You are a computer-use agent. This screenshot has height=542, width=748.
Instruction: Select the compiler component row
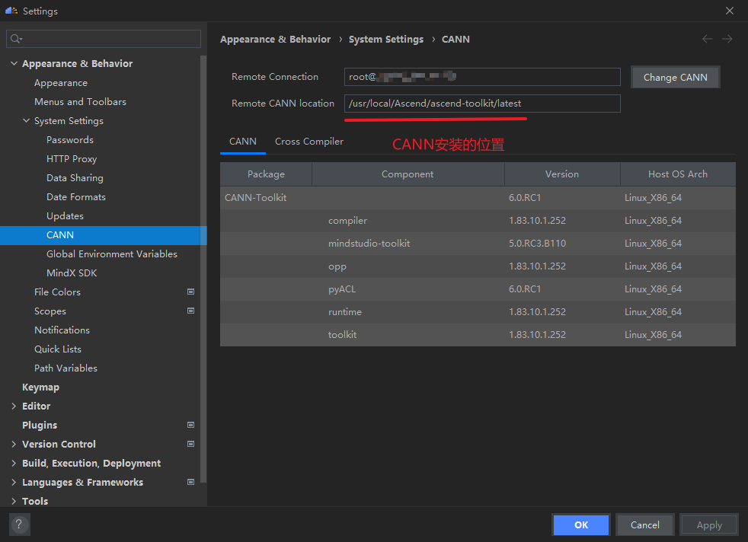click(478, 221)
